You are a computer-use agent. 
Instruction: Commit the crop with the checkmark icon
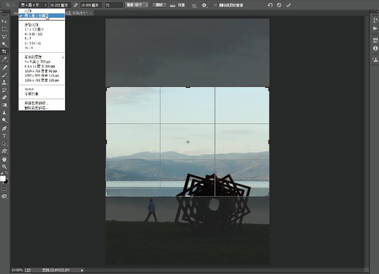tap(288, 5)
